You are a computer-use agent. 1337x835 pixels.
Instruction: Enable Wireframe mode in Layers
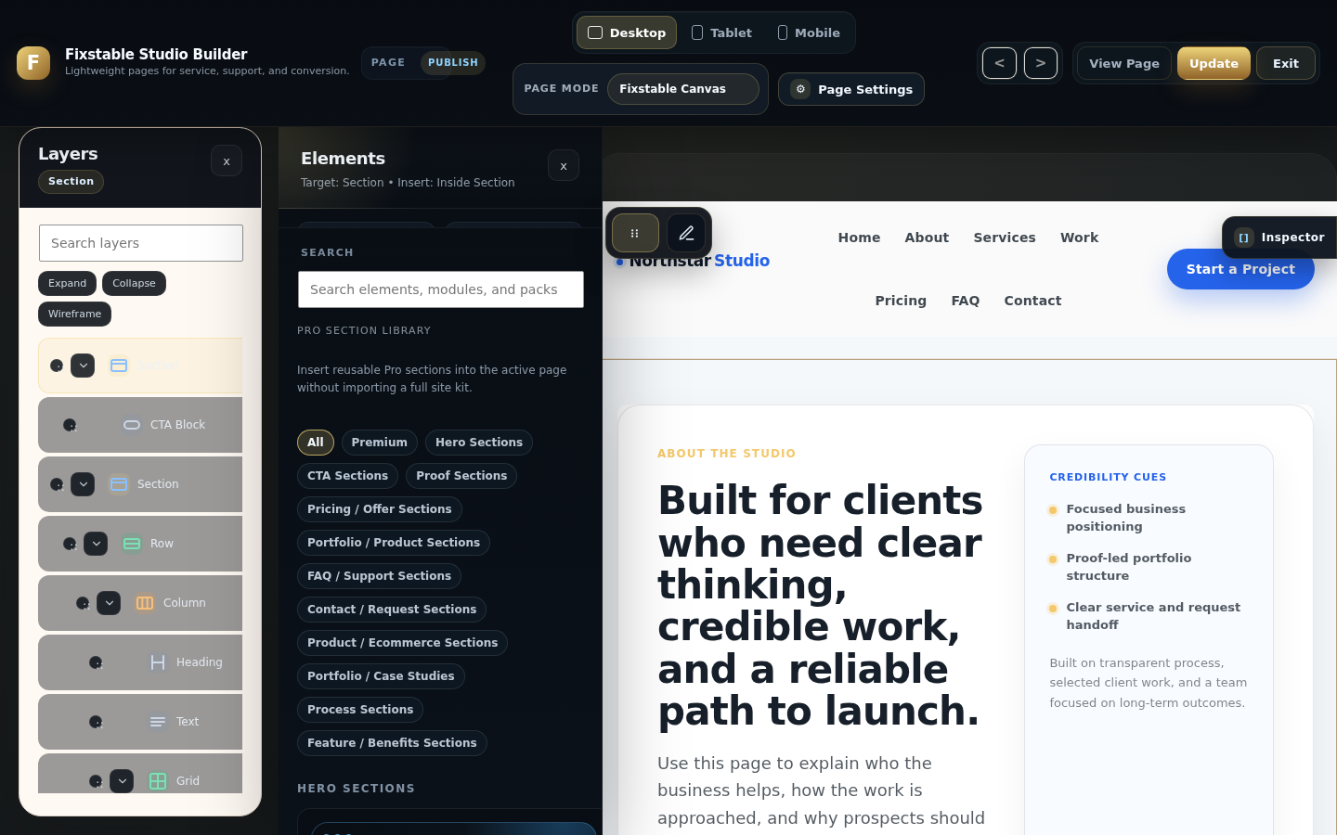75,314
